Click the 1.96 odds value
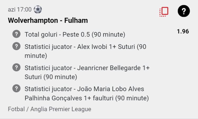The height and width of the screenshot is (119, 198). [x=183, y=32]
